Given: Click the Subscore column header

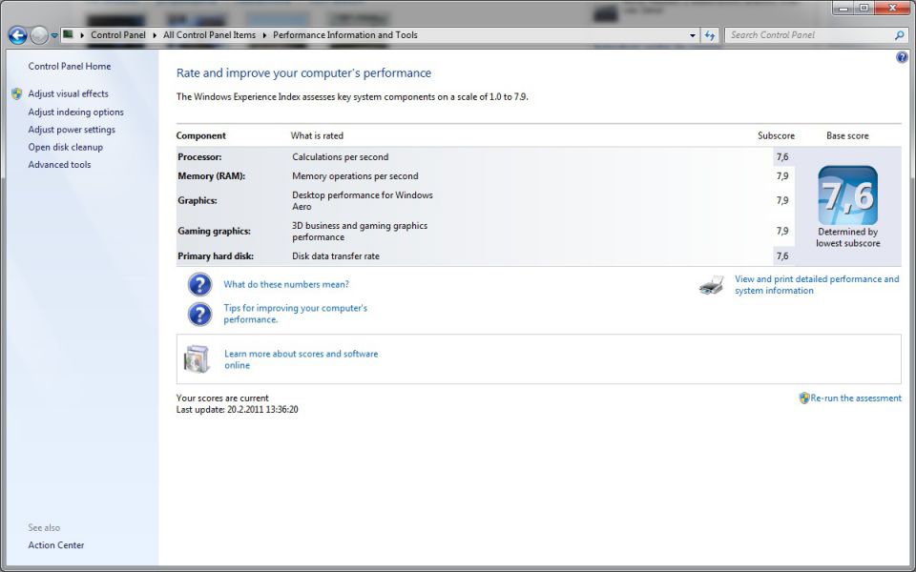Looking at the screenshot, I should tap(776, 136).
